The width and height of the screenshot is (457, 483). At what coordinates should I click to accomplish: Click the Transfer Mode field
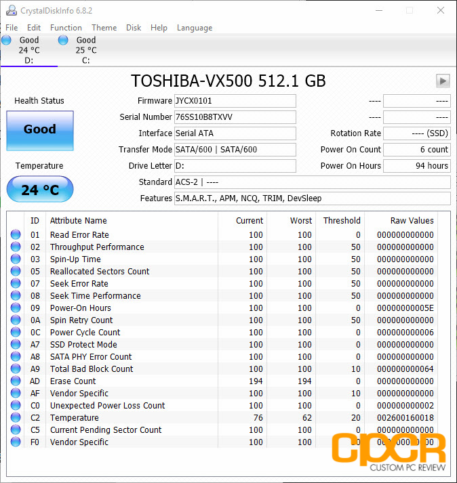(x=235, y=150)
